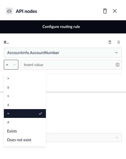Close the API nodes panel

click(115, 11)
